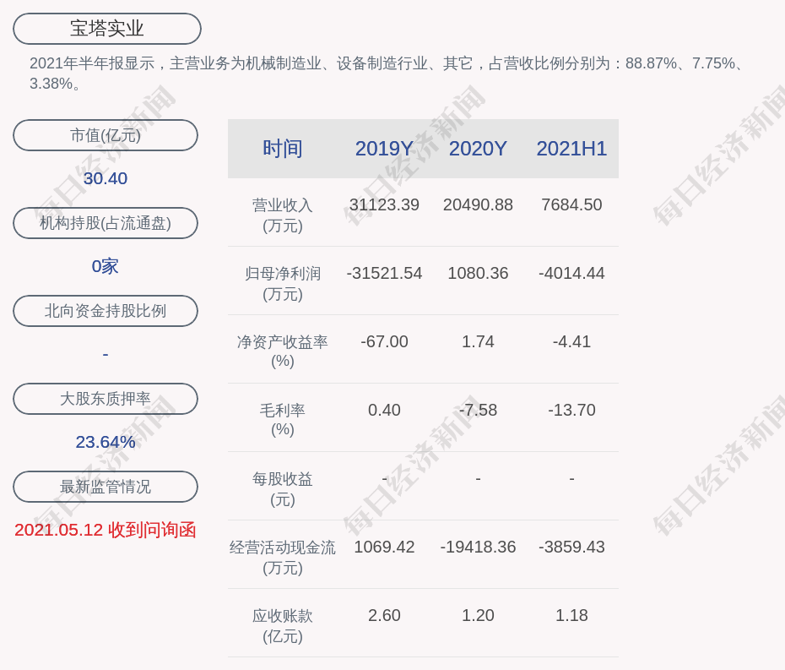Select receivables value 2.60
This screenshot has width=785, height=670.
point(384,615)
